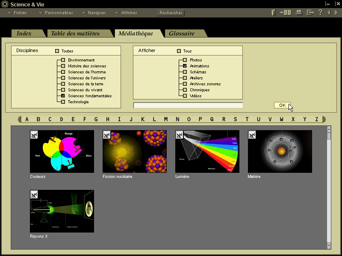
Task: Open the Naviguer dropdown menu
Action: click(94, 13)
